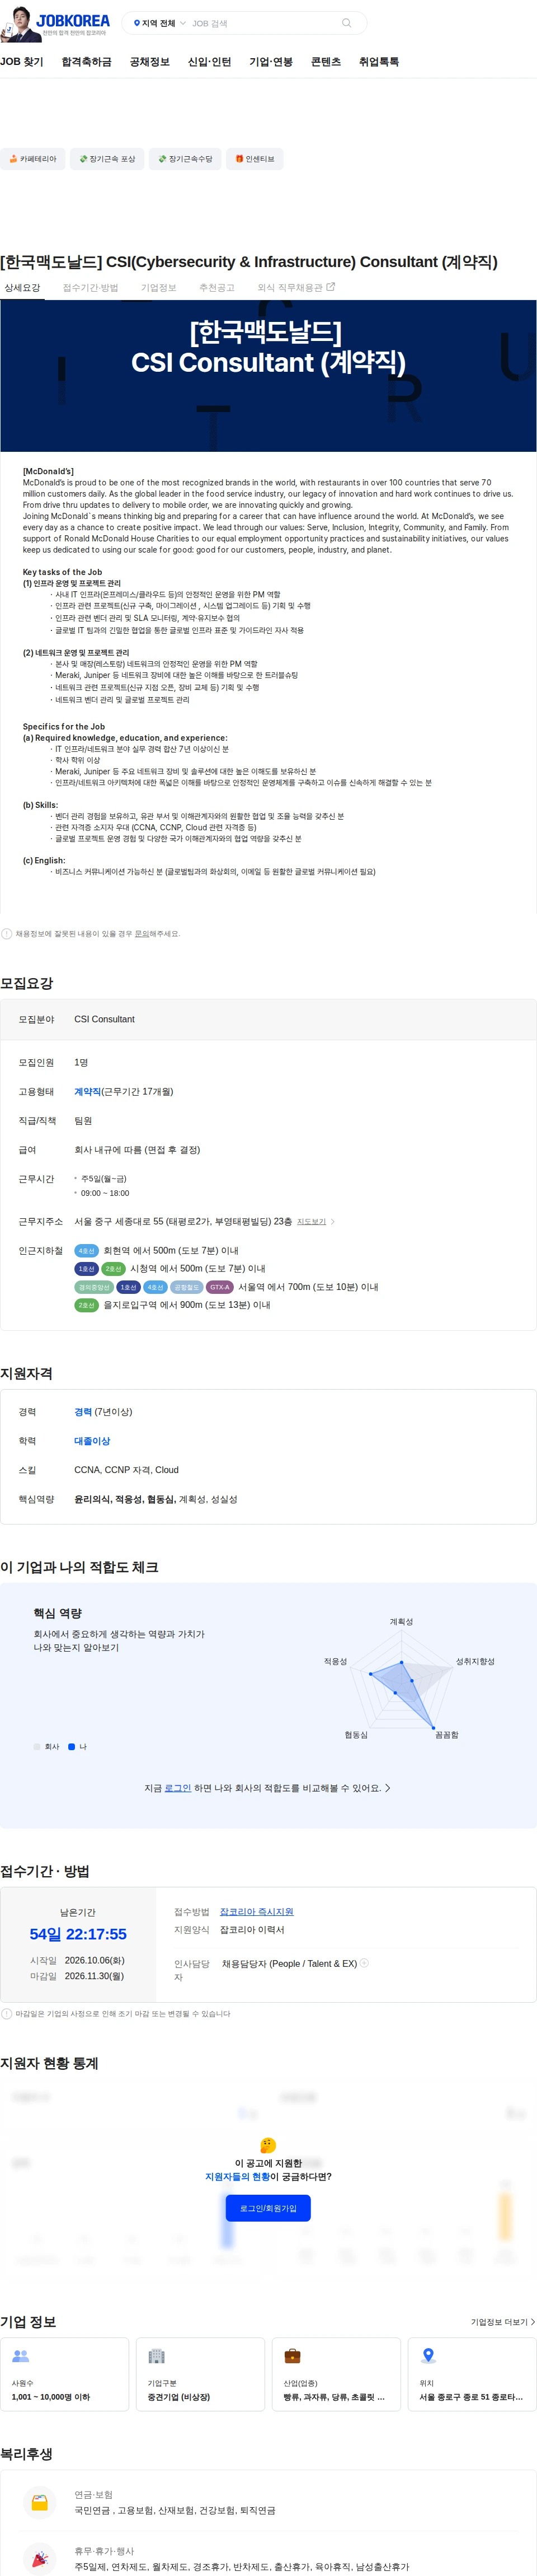Open the 지도보기 map link
Screen dimensions: 537x2576
pyautogui.click(x=311, y=1221)
